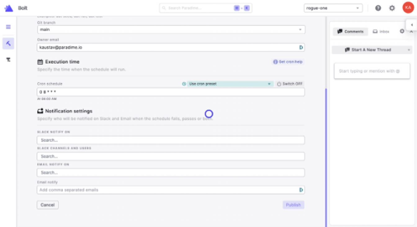This screenshot has height=227, width=417.
Task: Click the Notification settings heading
Action: pos(69,111)
